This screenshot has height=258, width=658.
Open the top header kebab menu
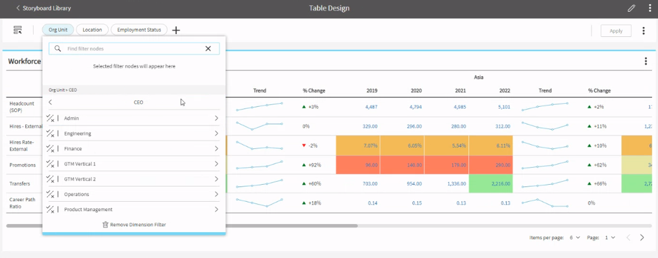click(649, 8)
